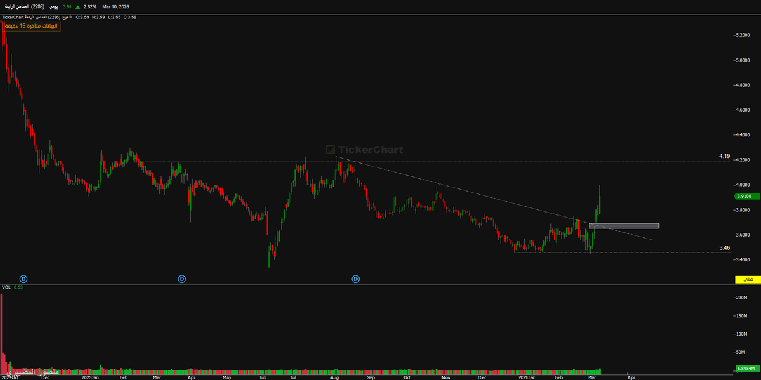Click the 50M volume axis label
Image resolution: width=761 pixels, height=380 pixels.
pyautogui.click(x=741, y=352)
